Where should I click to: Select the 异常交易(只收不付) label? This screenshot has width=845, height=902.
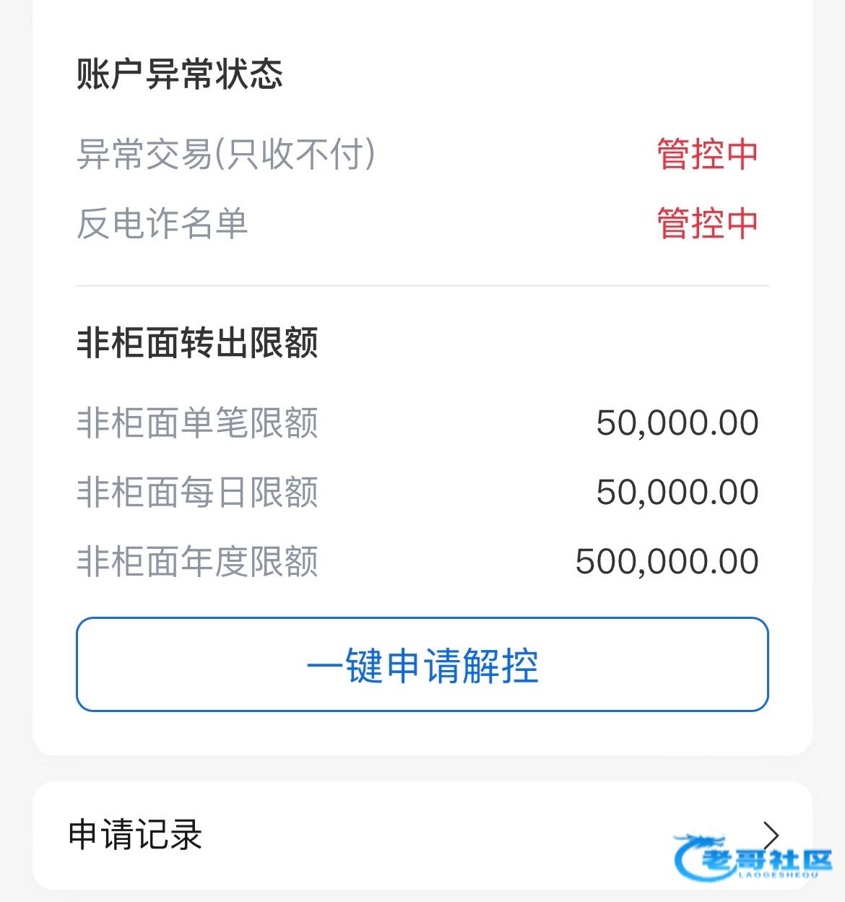[226, 154]
